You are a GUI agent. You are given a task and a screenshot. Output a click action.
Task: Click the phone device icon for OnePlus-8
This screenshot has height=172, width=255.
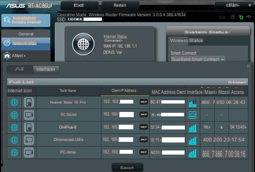tap(29, 127)
